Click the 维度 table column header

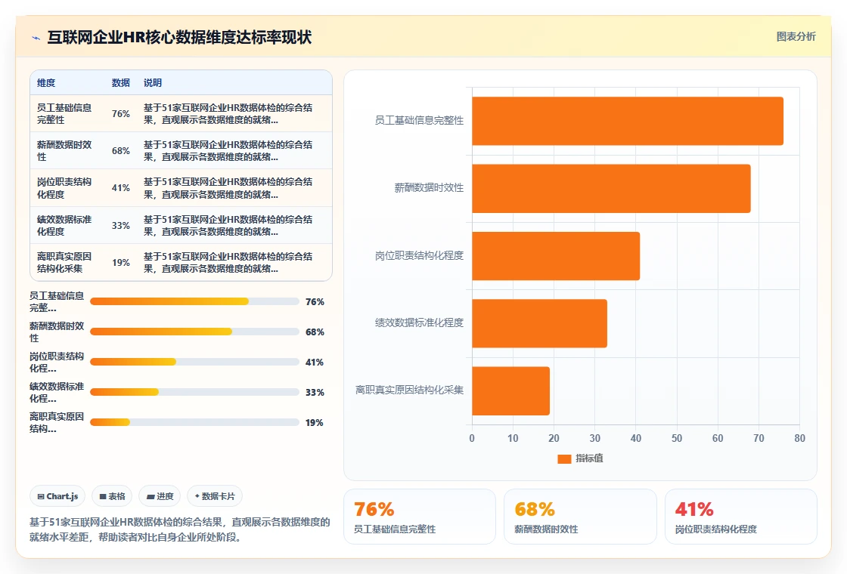[x=46, y=83]
